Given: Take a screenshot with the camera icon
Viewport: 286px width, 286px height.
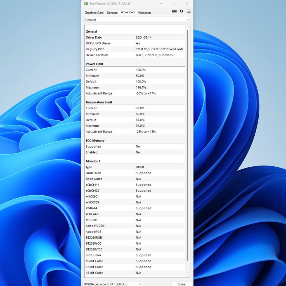Looking at the screenshot, I should pyautogui.click(x=174, y=11).
